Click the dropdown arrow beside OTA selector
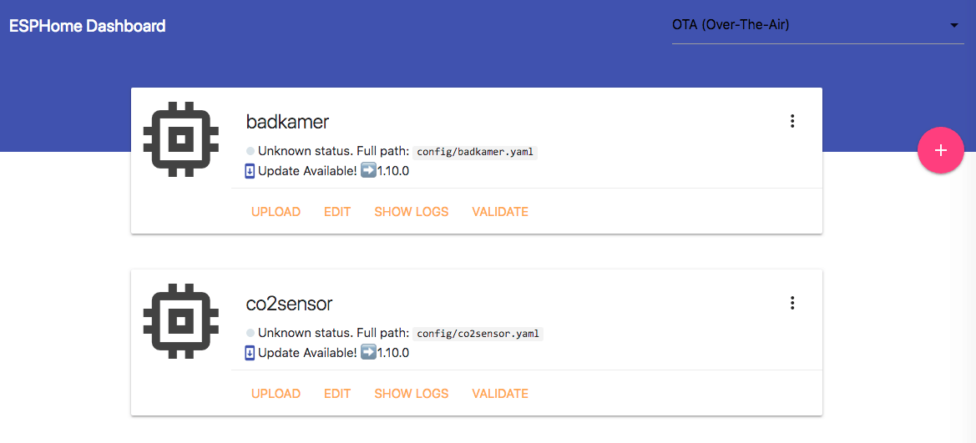The height and width of the screenshot is (443, 976). click(x=954, y=25)
